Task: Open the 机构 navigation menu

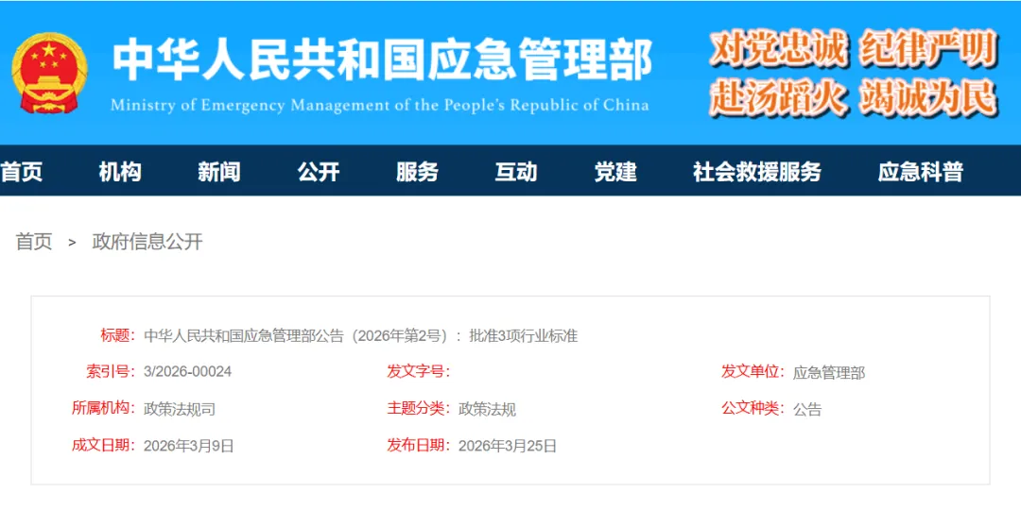Action: pyautogui.click(x=120, y=172)
